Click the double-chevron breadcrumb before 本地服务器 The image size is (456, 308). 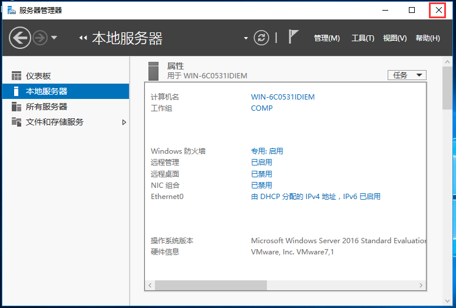[83, 38]
